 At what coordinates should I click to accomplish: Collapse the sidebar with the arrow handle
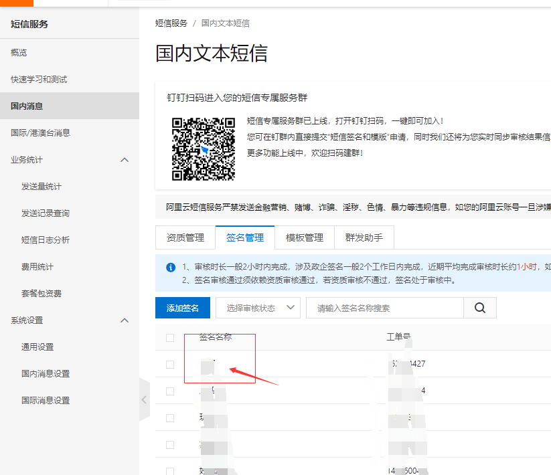tap(144, 399)
